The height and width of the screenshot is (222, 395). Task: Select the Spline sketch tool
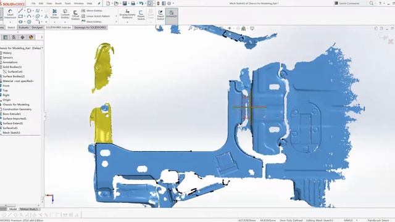38,11
